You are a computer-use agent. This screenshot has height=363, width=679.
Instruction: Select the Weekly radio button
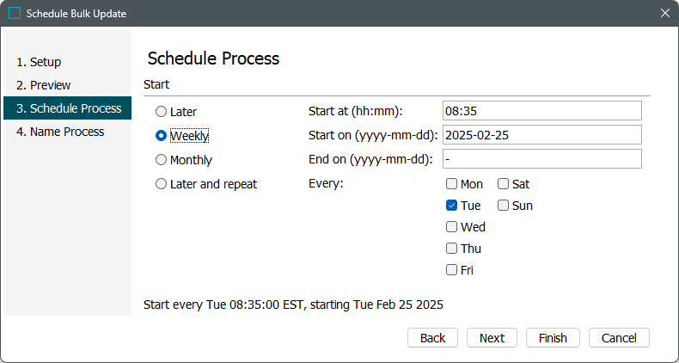[161, 136]
